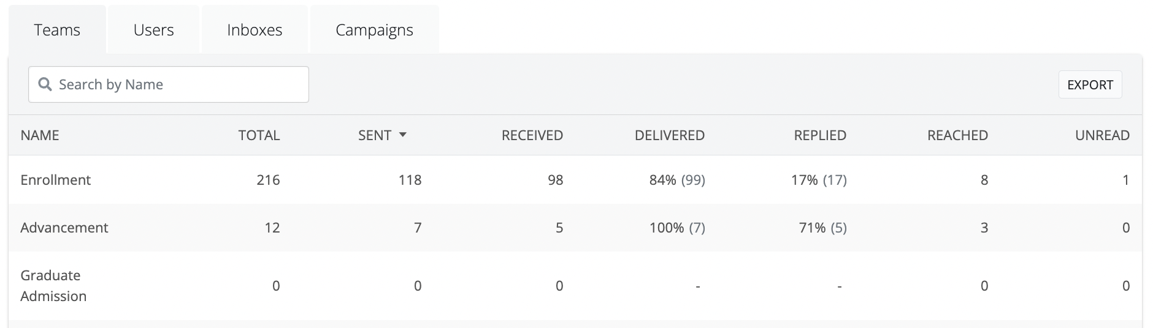This screenshot has height=328, width=1153.
Task: Sort by the TOTAL column header
Action: 259,135
